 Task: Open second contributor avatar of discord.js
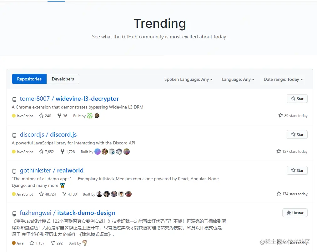(x=105, y=152)
